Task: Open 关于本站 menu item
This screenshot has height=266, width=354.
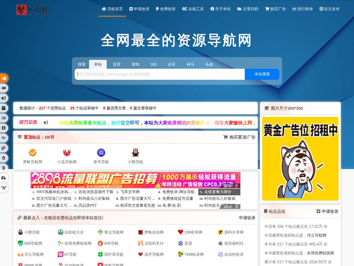Action: tap(220, 9)
